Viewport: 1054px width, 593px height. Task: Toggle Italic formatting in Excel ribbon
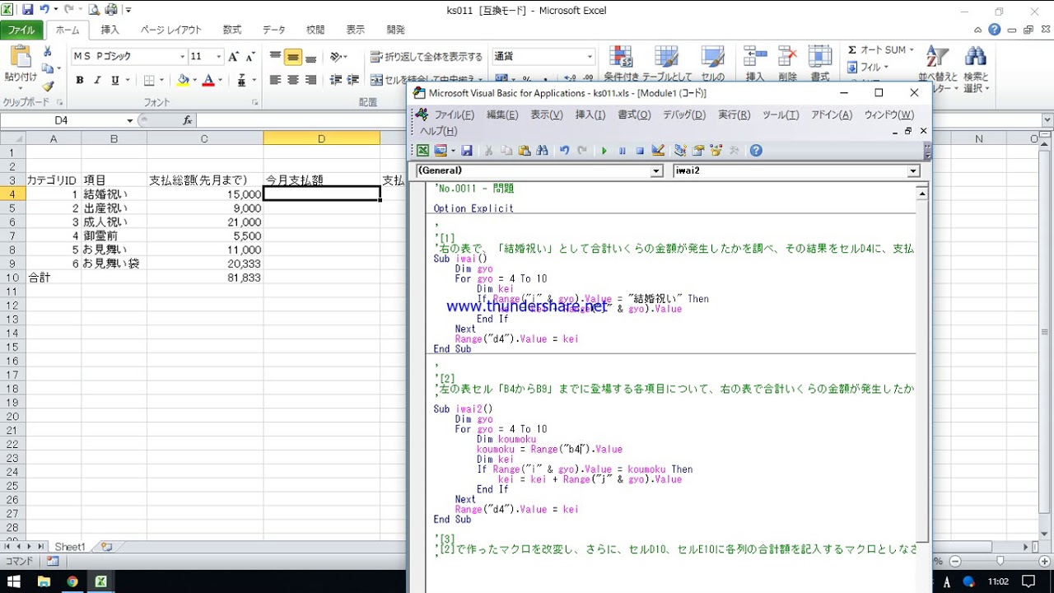point(97,81)
